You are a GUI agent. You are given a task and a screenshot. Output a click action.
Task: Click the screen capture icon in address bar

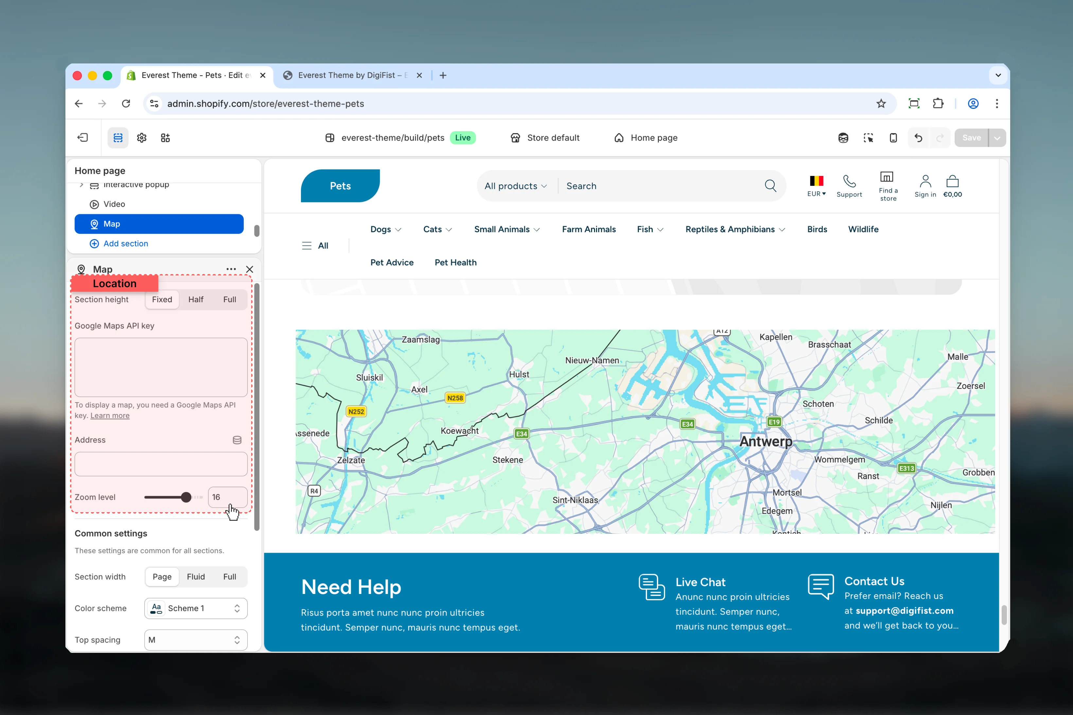914,103
